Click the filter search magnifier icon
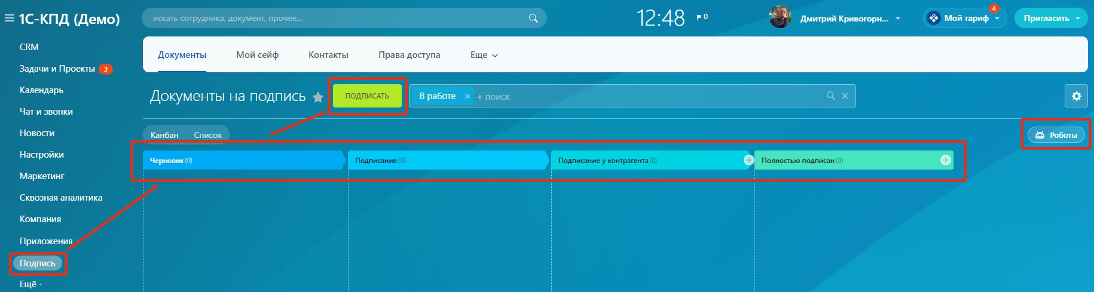Viewport: 1094px width, 292px height. click(830, 96)
